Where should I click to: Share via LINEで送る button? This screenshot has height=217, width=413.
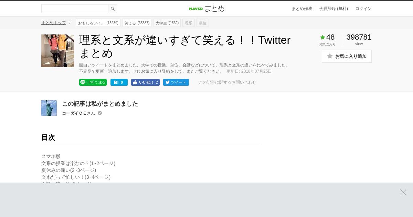pyautogui.click(x=93, y=82)
